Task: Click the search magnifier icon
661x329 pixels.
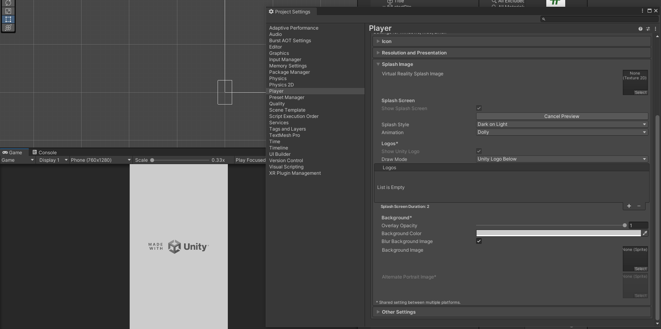Action: click(x=544, y=19)
